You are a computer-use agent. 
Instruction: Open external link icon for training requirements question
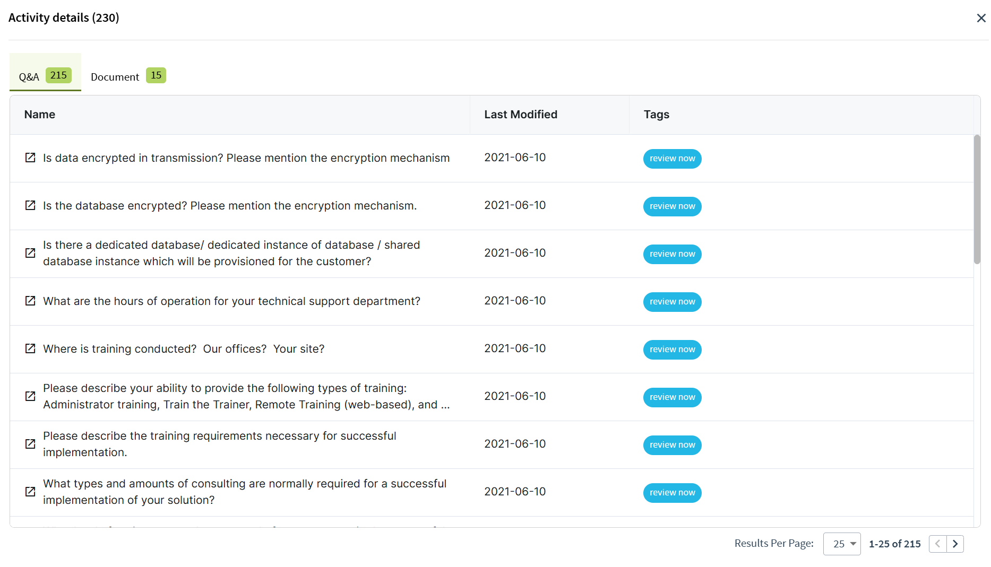pos(30,444)
